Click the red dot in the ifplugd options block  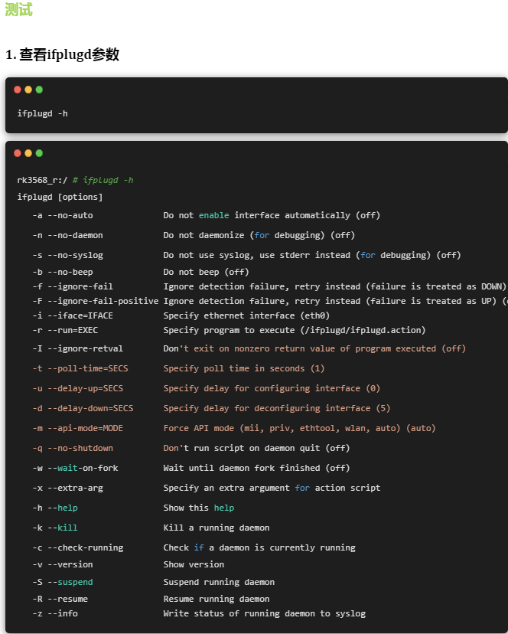(x=18, y=153)
